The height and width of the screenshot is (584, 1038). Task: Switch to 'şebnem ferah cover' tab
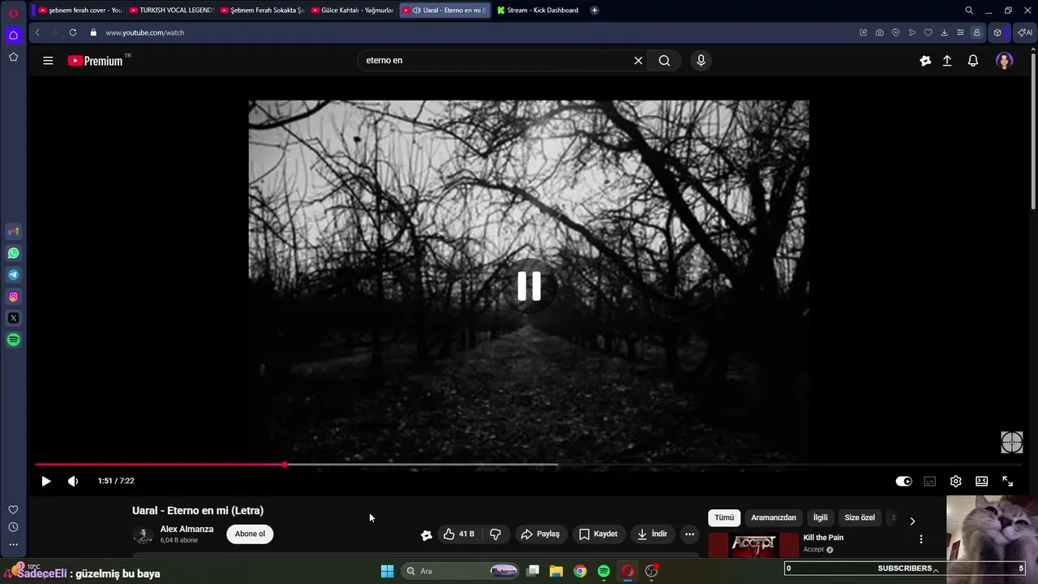79,11
